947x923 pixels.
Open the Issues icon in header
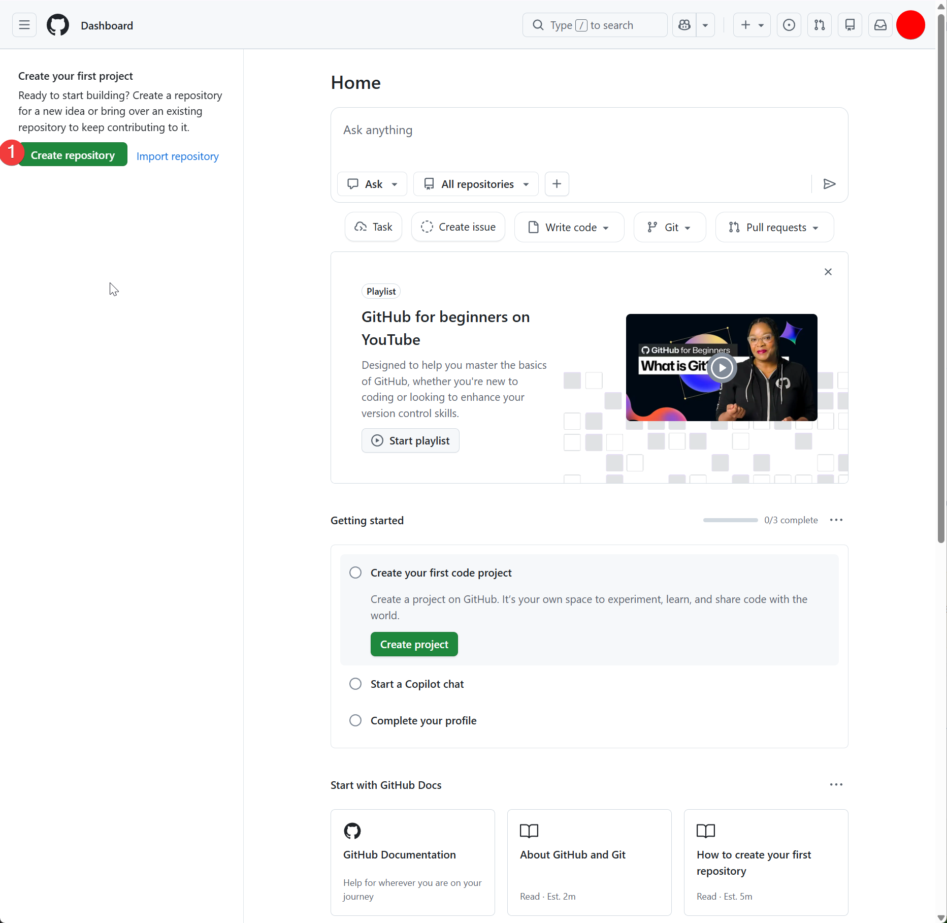[x=789, y=25]
